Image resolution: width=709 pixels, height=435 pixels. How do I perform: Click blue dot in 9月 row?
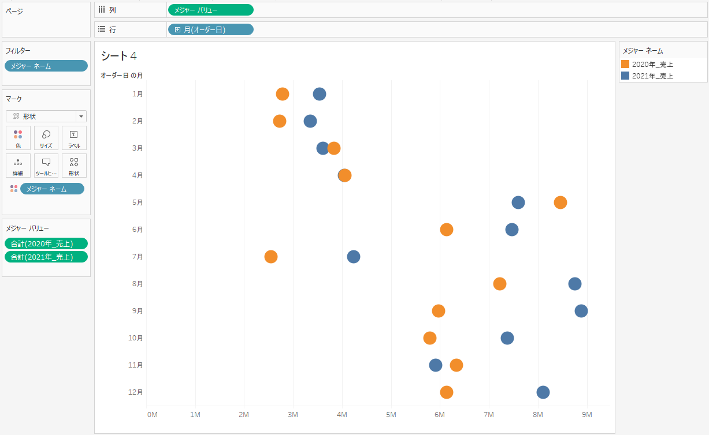point(581,311)
